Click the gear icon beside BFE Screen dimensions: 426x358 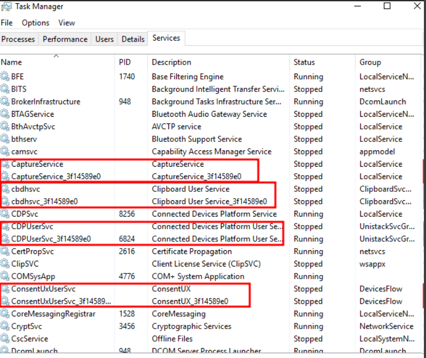click(x=5, y=76)
